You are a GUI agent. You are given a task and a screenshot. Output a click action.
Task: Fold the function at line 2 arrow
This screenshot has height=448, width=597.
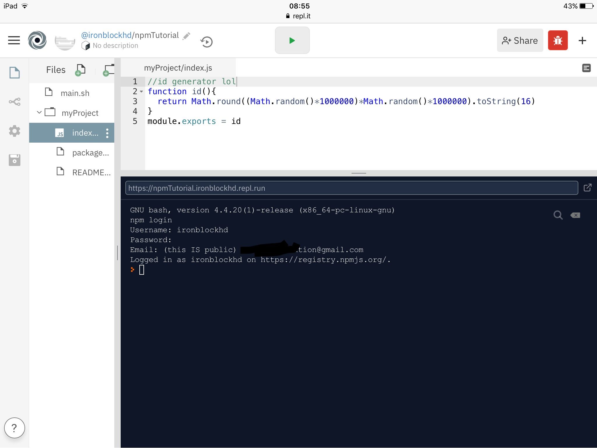point(141,92)
